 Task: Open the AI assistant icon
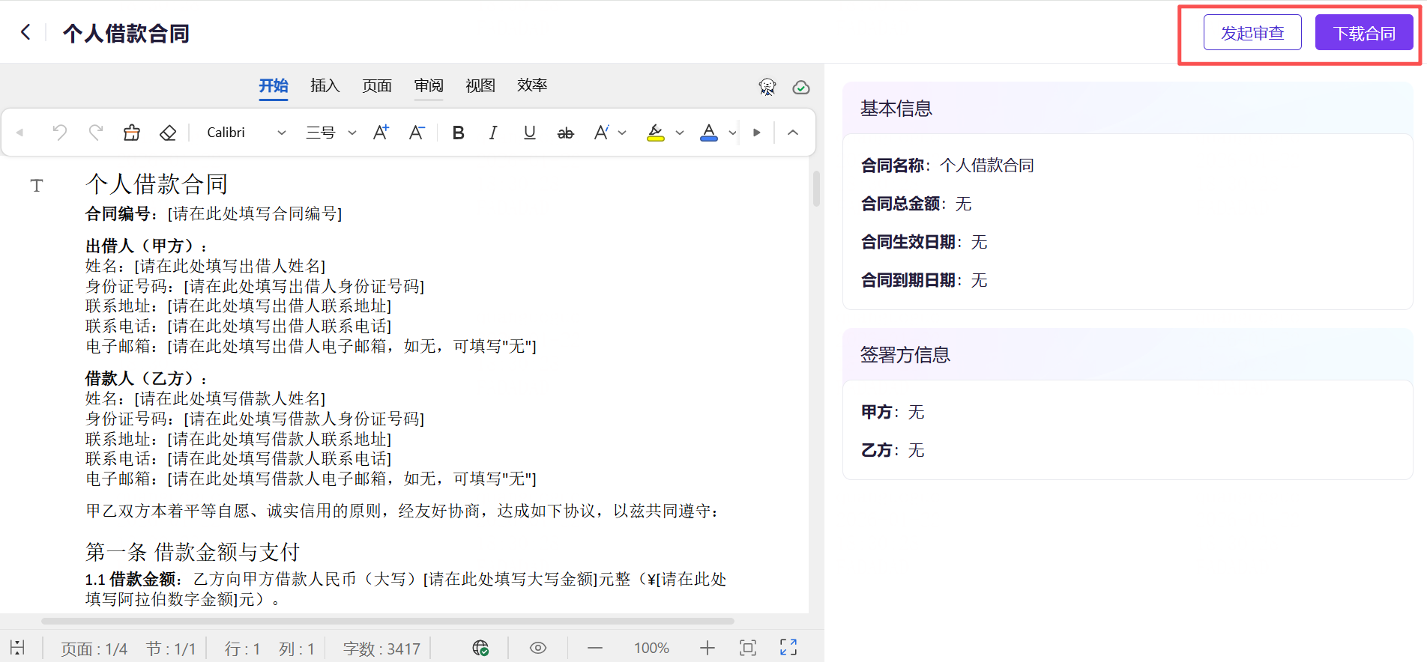767,87
